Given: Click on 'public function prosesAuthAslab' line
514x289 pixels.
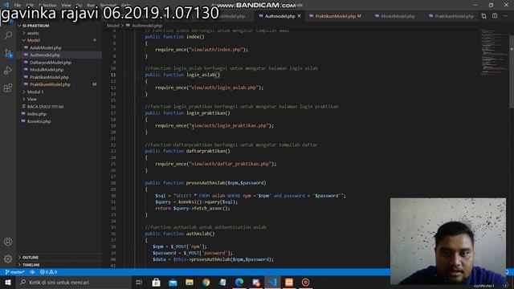Looking at the screenshot, I should [x=206, y=183].
